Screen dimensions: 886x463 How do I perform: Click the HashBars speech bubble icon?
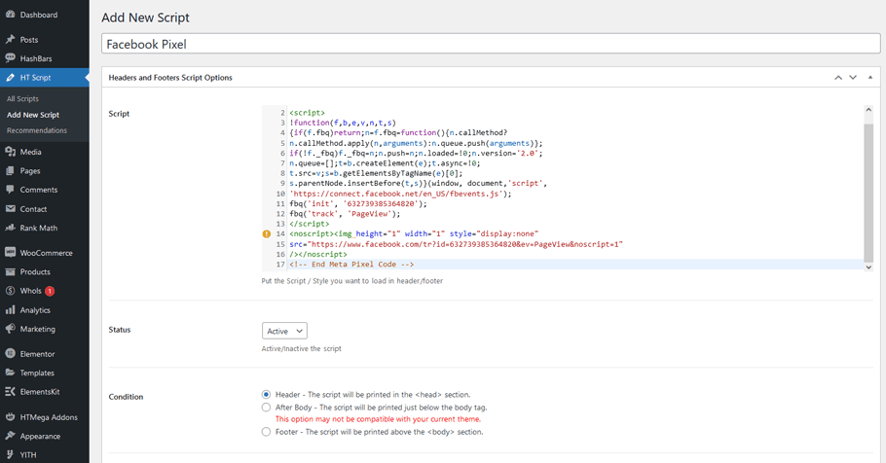(10, 58)
